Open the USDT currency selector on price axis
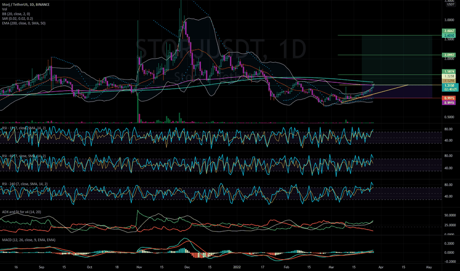Viewport: 460px width, 271px height. [x=451, y=4]
